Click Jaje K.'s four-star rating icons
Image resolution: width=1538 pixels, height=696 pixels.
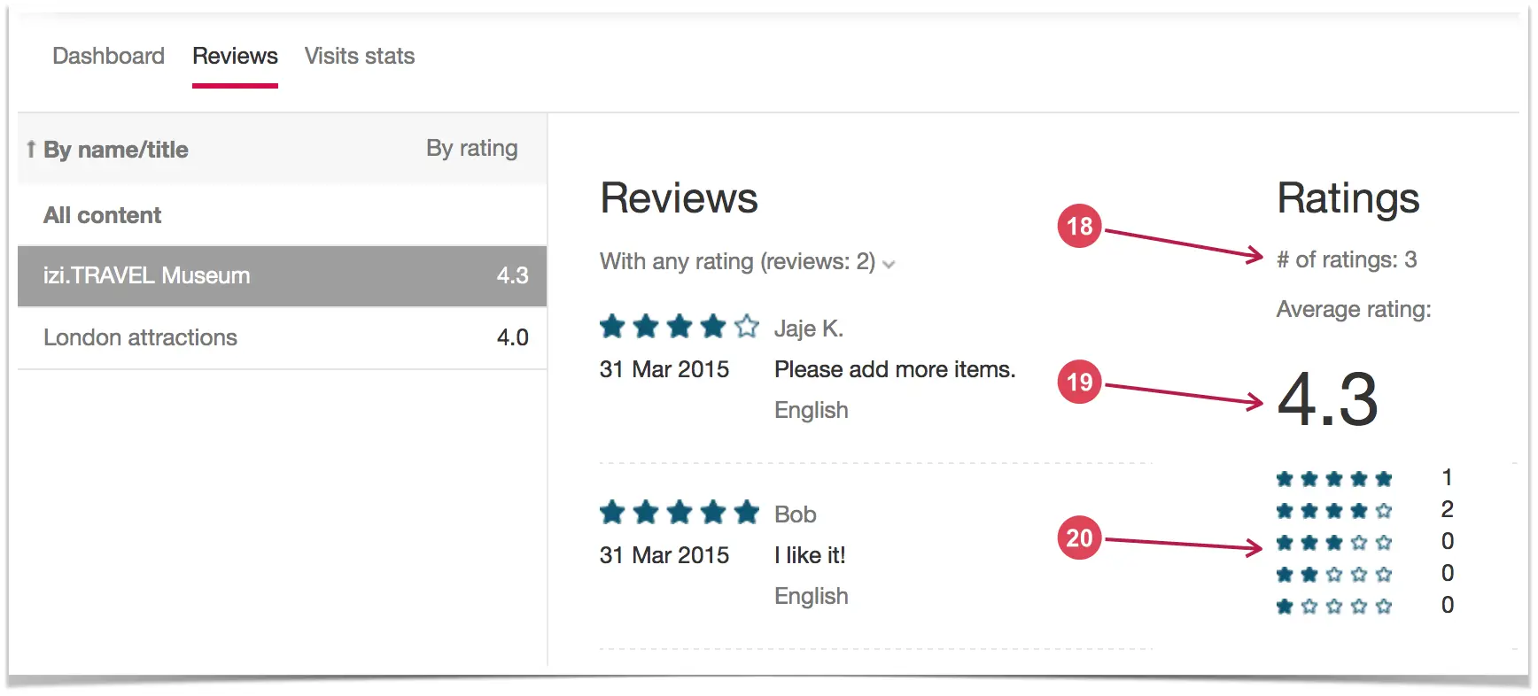tap(680, 327)
